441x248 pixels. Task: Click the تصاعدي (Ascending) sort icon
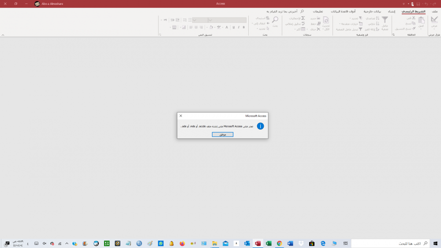(x=377, y=18)
